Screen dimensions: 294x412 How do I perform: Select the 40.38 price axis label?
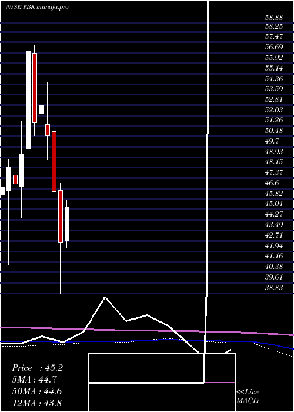[x=274, y=267]
